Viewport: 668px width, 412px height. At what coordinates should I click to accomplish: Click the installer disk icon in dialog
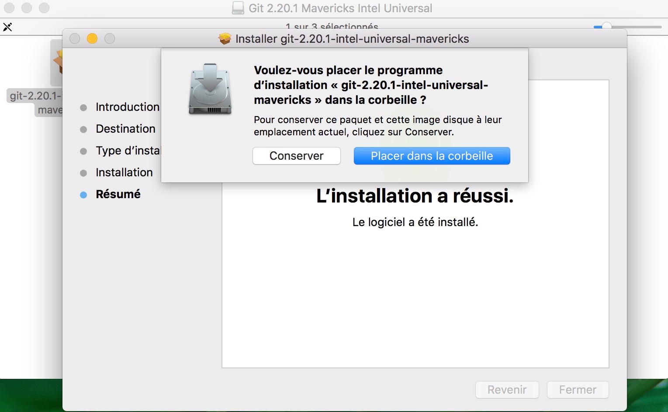(x=210, y=89)
